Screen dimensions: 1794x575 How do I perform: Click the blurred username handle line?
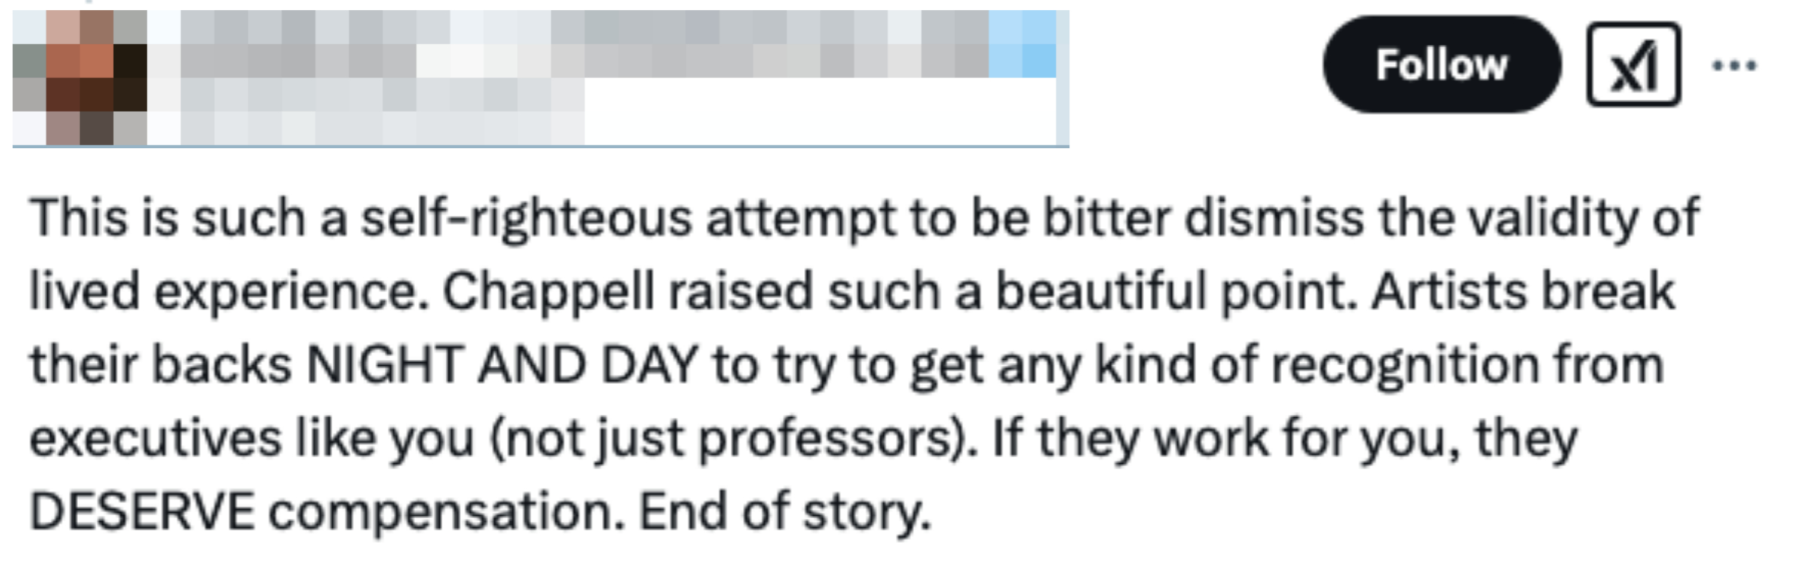[x=383, y=111]
